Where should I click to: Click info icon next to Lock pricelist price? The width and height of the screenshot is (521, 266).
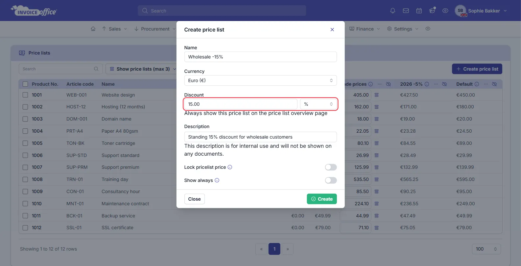pyautogui.click(x=230, y=167)
